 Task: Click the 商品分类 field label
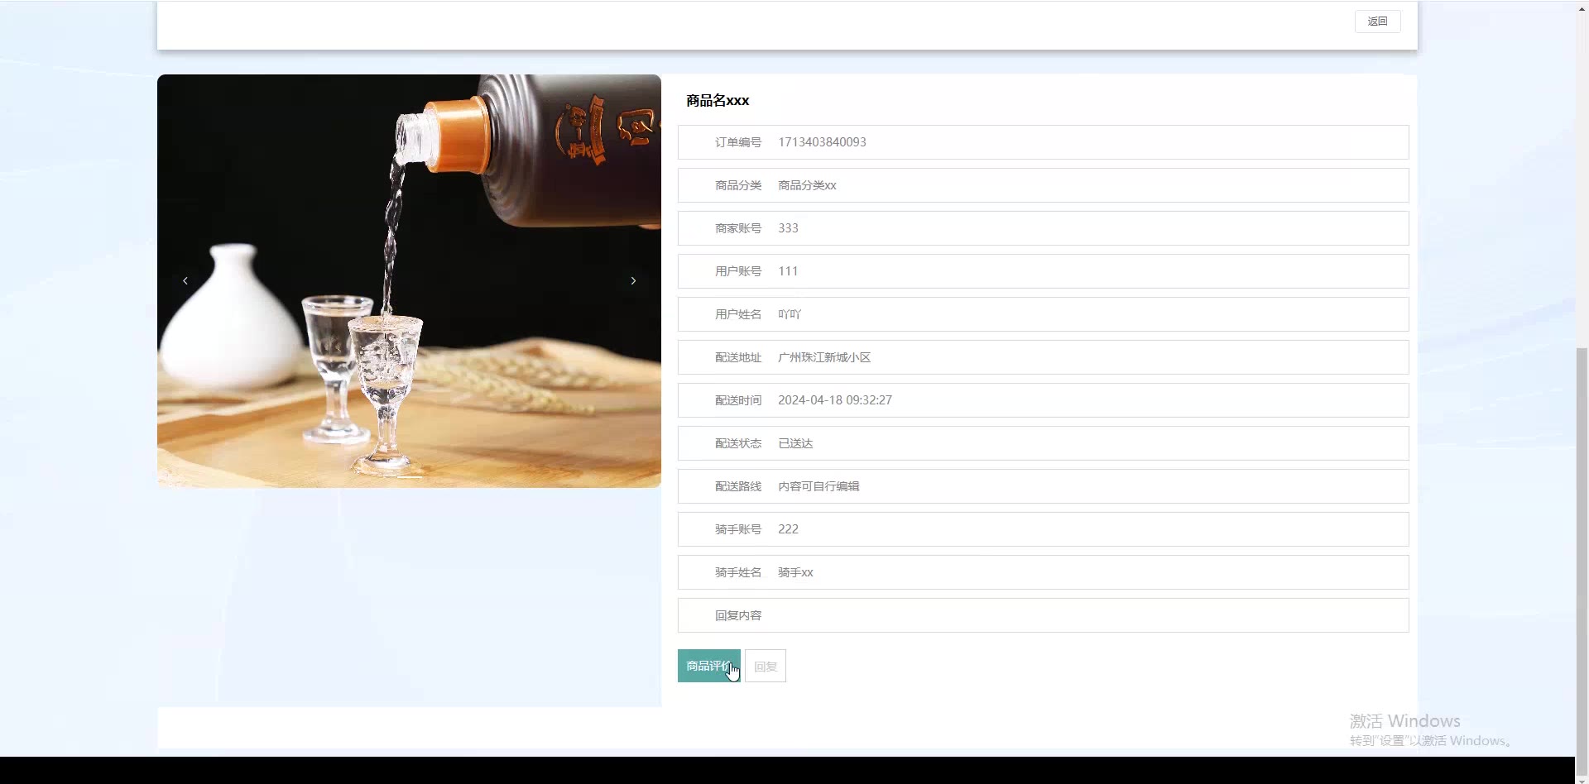[x=738, y=185]
